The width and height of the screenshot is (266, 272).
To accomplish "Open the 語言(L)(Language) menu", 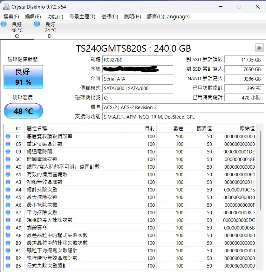I will tap(168, 16).
